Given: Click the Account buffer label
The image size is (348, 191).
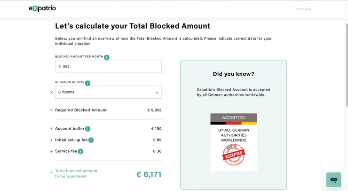Looking at the screenshot, I should pyautogui.click(x=70, y=129).
